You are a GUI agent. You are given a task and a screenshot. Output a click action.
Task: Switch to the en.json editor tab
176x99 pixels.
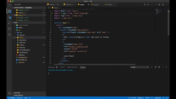point(96,4)
